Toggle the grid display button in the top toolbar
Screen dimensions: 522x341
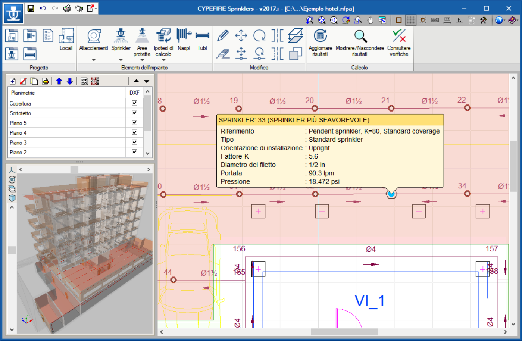tap(411, 20)
